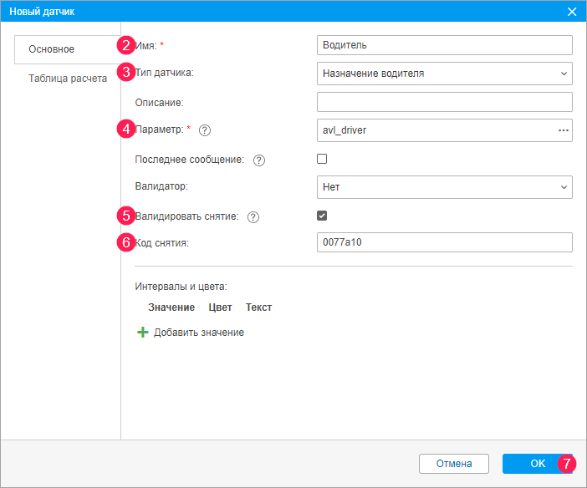Close the Новый датчик dialog
This screenshot has height=488, width=587.
[x=572, y=12]
